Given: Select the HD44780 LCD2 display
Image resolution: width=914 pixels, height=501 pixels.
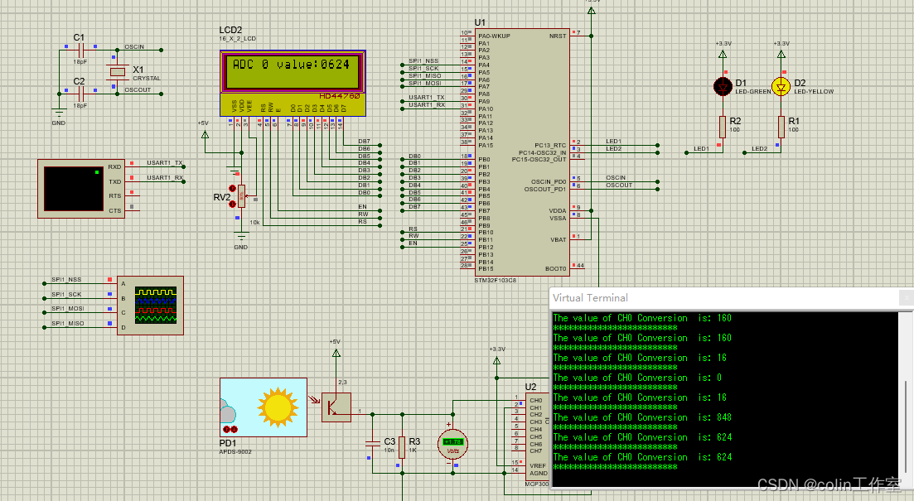Looking at the screenshot, I should coord(292,70).
